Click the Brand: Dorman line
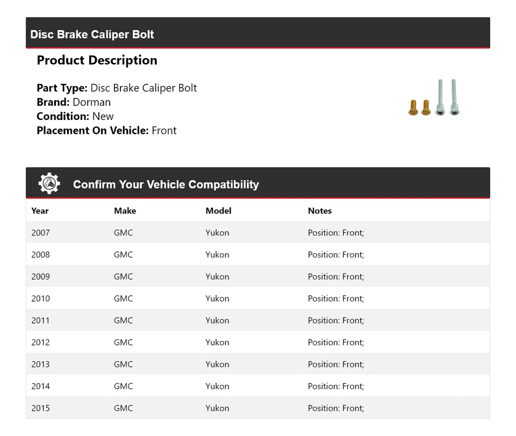 (74, 102)
